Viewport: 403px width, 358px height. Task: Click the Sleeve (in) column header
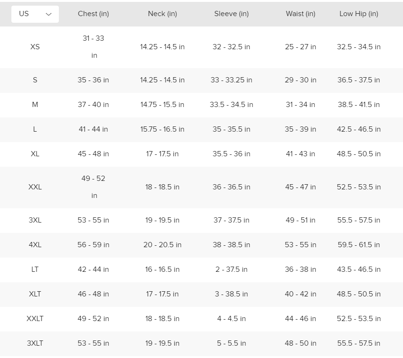click(x=231, y=14)
